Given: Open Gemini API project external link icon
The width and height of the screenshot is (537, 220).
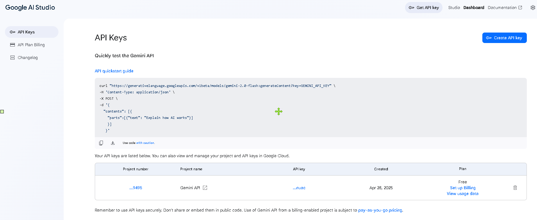Looking at the screenshot, I should (x=205, y=188).
